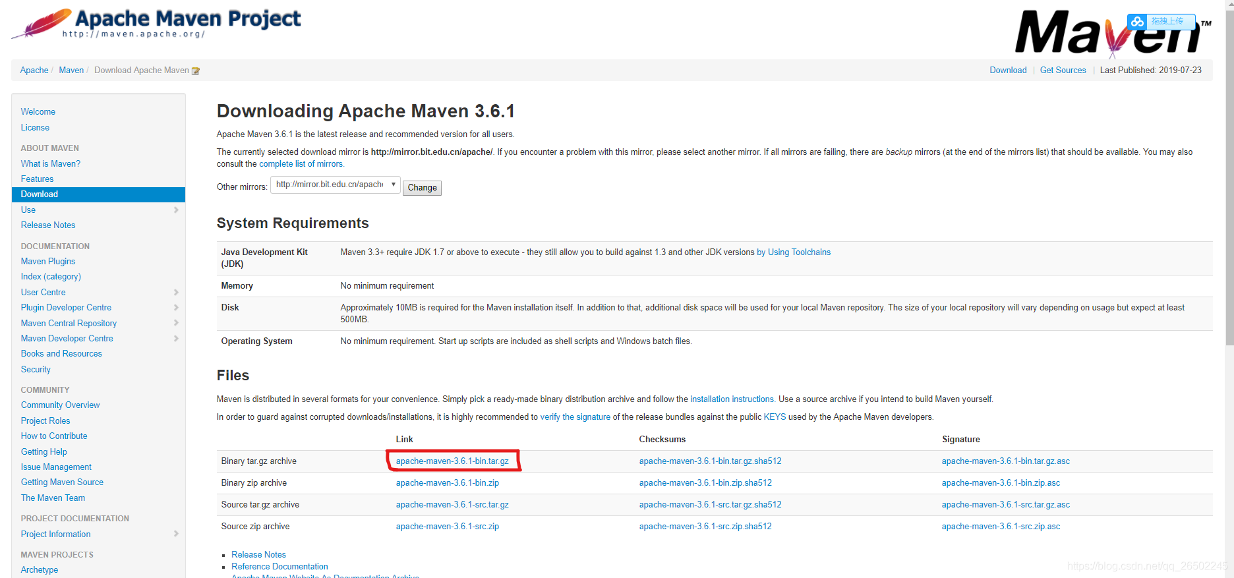Open Security sidebar link
Screen dimensions: 1234x578
[36, 370]
